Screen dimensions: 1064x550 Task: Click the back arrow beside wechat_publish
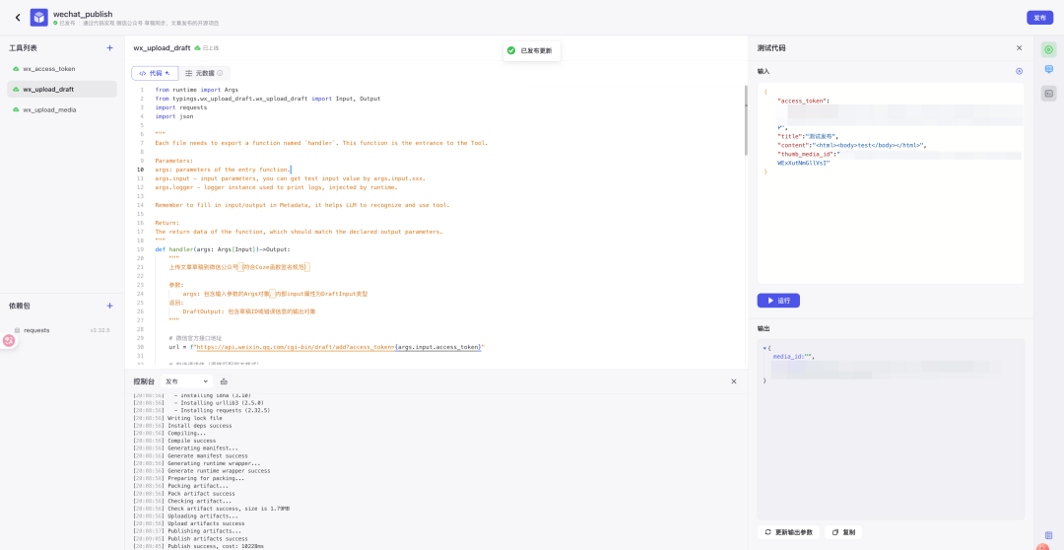point(17,18)
